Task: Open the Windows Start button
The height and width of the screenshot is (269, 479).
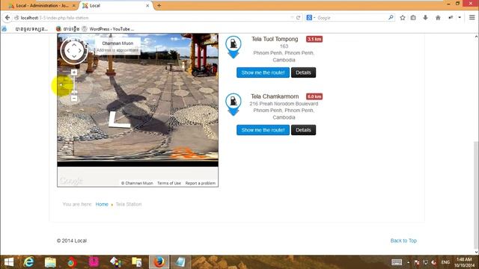Action: (9, 262)
